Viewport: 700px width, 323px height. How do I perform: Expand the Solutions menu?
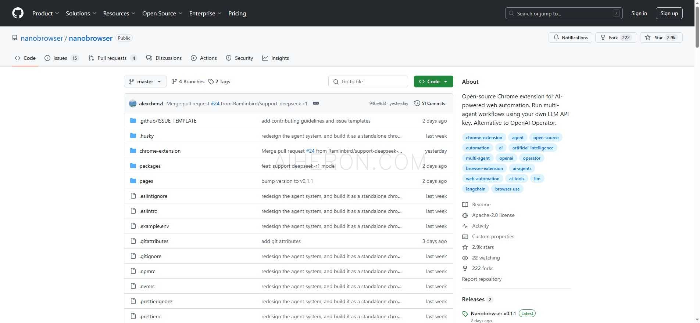[81, 13]
